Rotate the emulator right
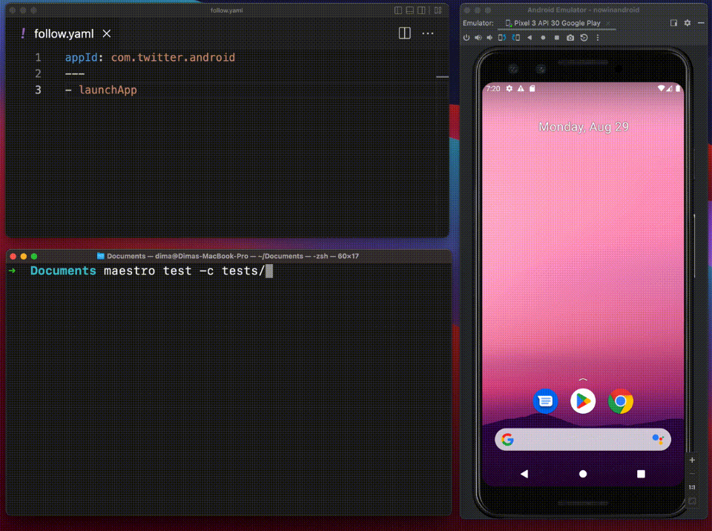 tap(516, 38)
